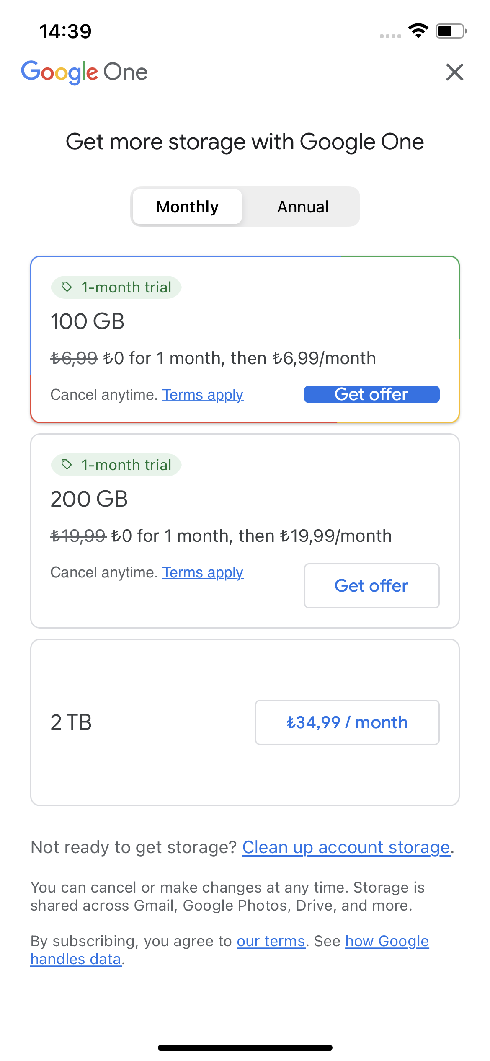
Task: Tap the battery status icon
Action: click(x=451, y=31)
